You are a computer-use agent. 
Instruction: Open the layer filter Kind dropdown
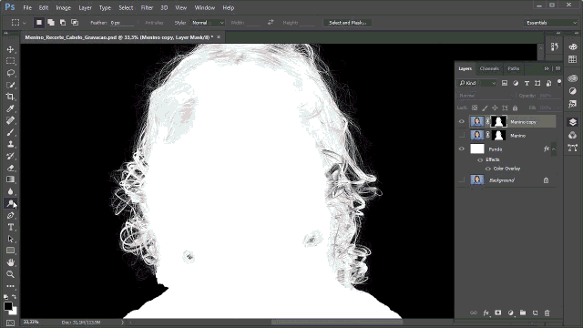pyautogui.click(x=477, y=83)
